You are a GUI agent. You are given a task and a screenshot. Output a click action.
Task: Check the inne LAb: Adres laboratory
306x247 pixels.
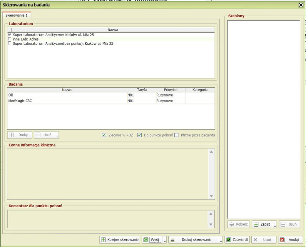10,39
